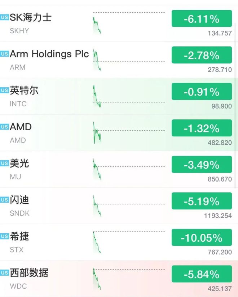238x297 pixels.
Task: Click the US market badge beside 美光
Action: pos(4,163)
